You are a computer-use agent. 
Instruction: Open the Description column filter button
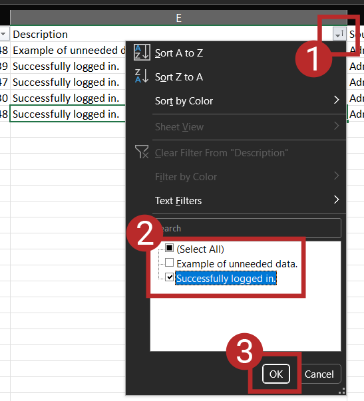[x=339, y=34]
